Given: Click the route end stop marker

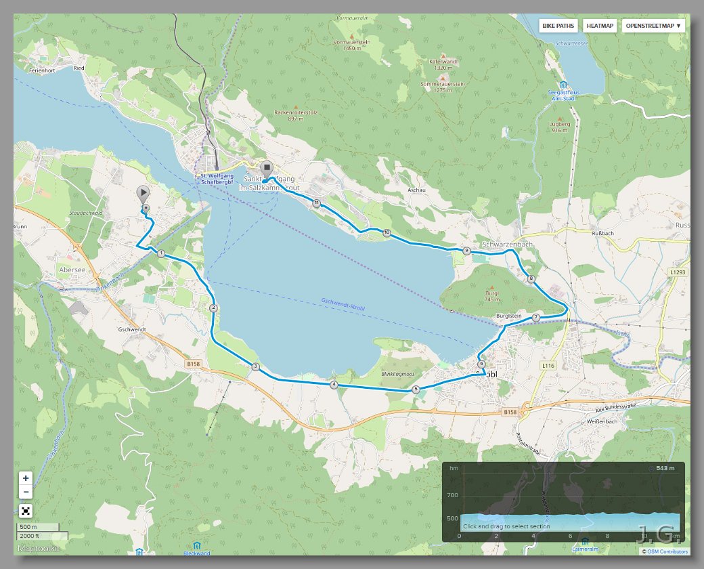Looking at the screenshot, I should tap(267, 169).
